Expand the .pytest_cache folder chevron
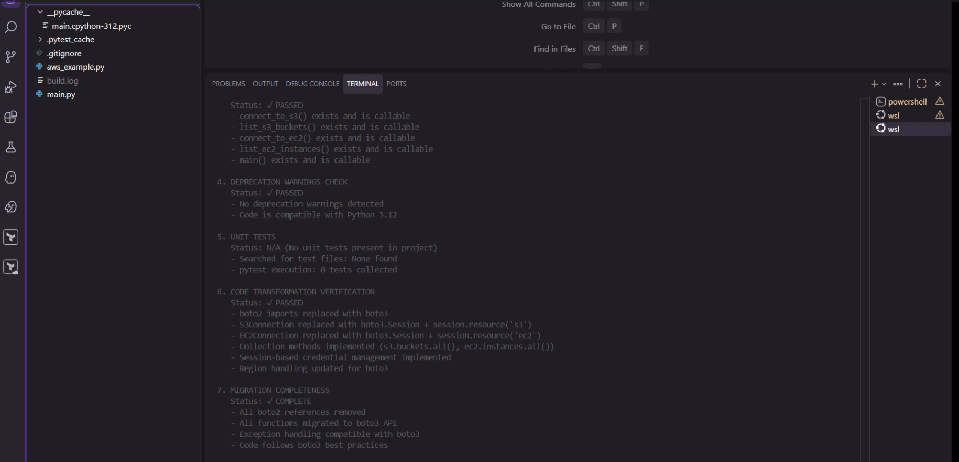The width and height of the screenshot is (959, 462). tap(40, 39)
